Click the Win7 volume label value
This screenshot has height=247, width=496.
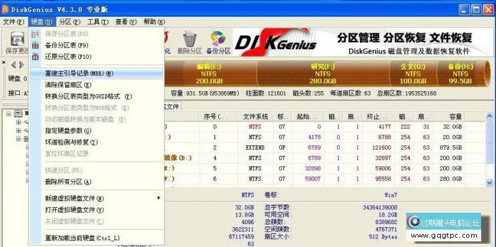[x=391, y=195]
